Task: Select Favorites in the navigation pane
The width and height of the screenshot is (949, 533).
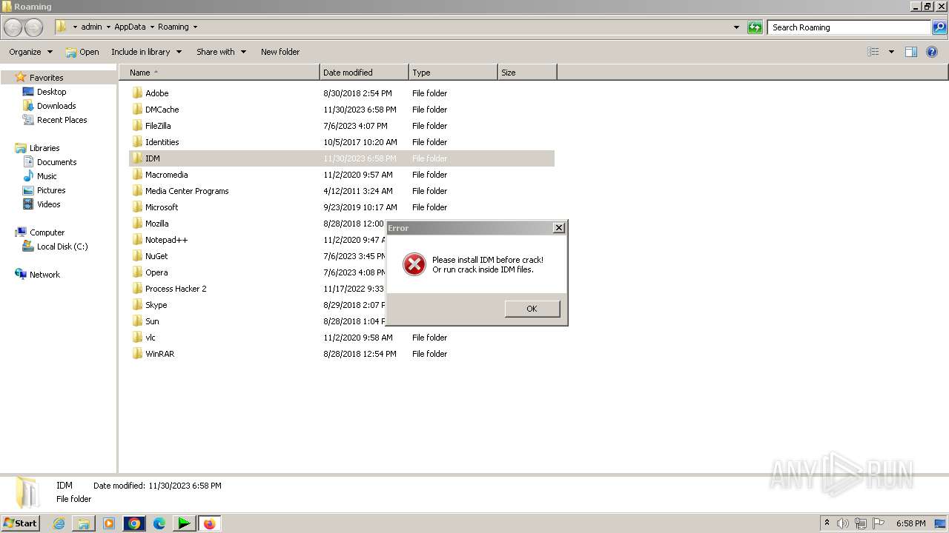Action: pos(46,78)
